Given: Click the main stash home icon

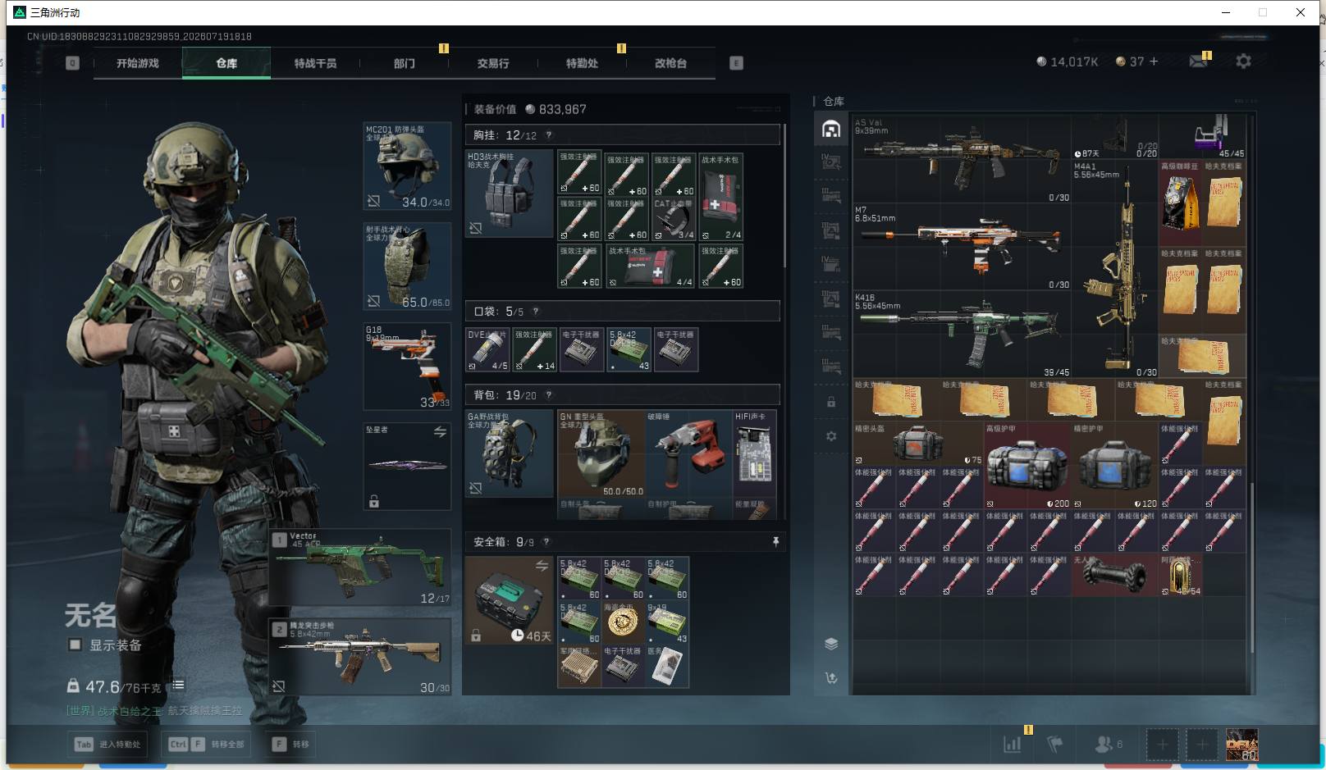Looking at the screenshot, I should coord(831,129).
